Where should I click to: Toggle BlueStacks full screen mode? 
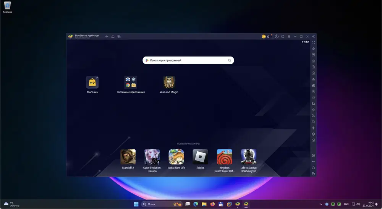313,43
